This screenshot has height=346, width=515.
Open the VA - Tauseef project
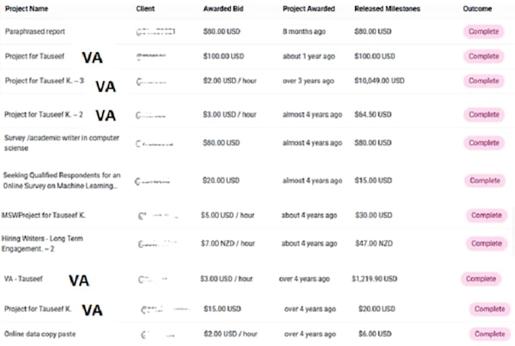point(23,279)
